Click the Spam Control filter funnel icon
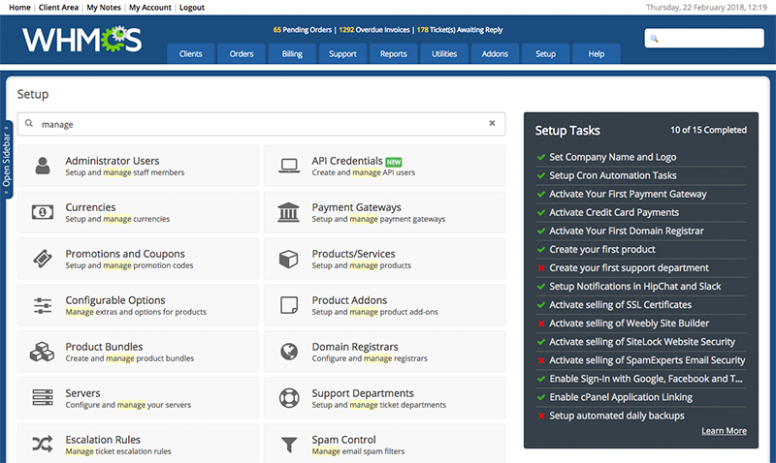This screenshot has height=463, width=776. coord(289,445)
